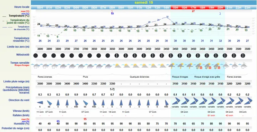This screenshot has height=132, width=257.
Task: Select the partly cloudy cloudiness circle at 09H
Action: coord(116,55)
